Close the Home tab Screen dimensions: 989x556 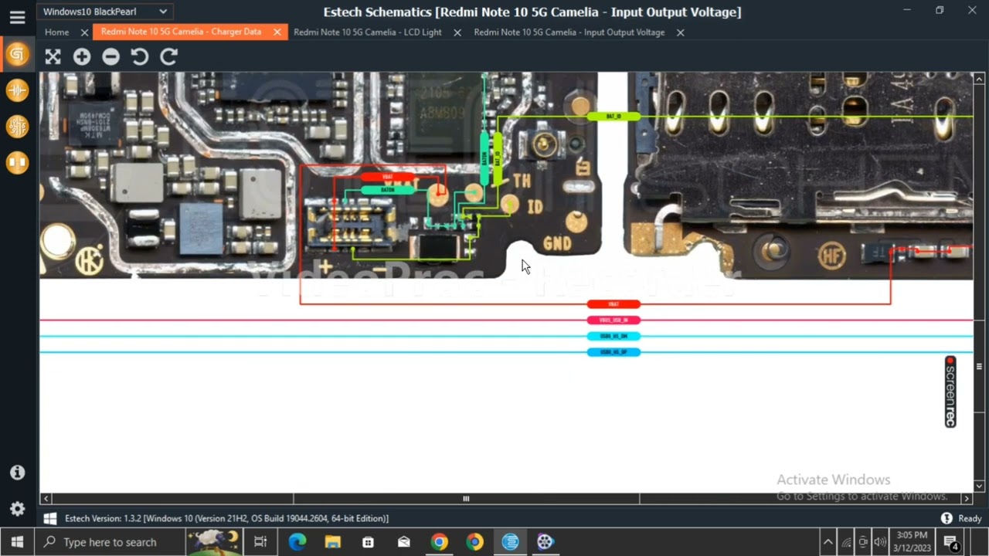click(x=84, y=32)
